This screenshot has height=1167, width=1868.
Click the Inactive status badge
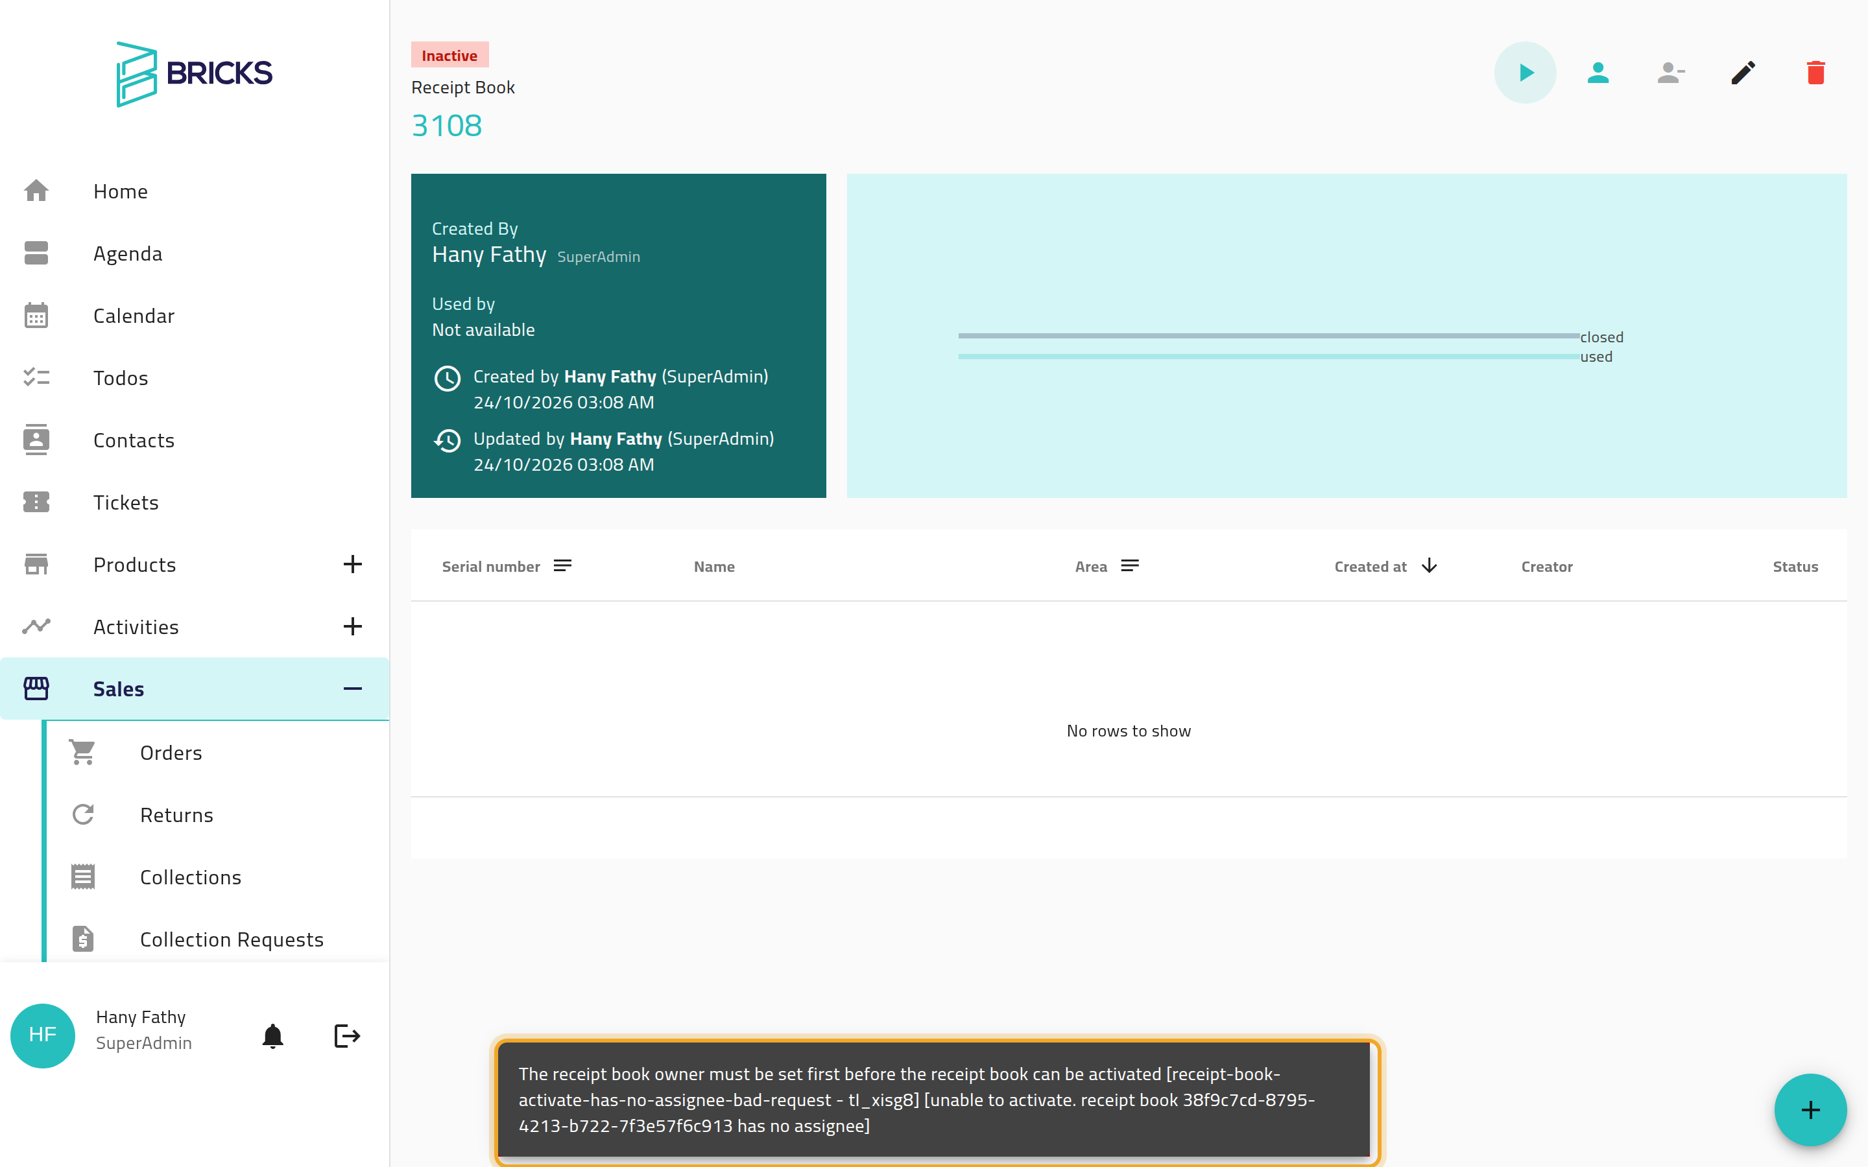(x=449, y=55)
